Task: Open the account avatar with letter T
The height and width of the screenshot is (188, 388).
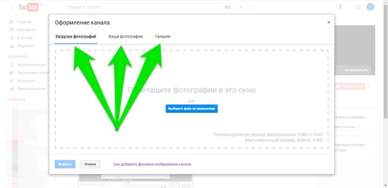Action: click(371, 7)
